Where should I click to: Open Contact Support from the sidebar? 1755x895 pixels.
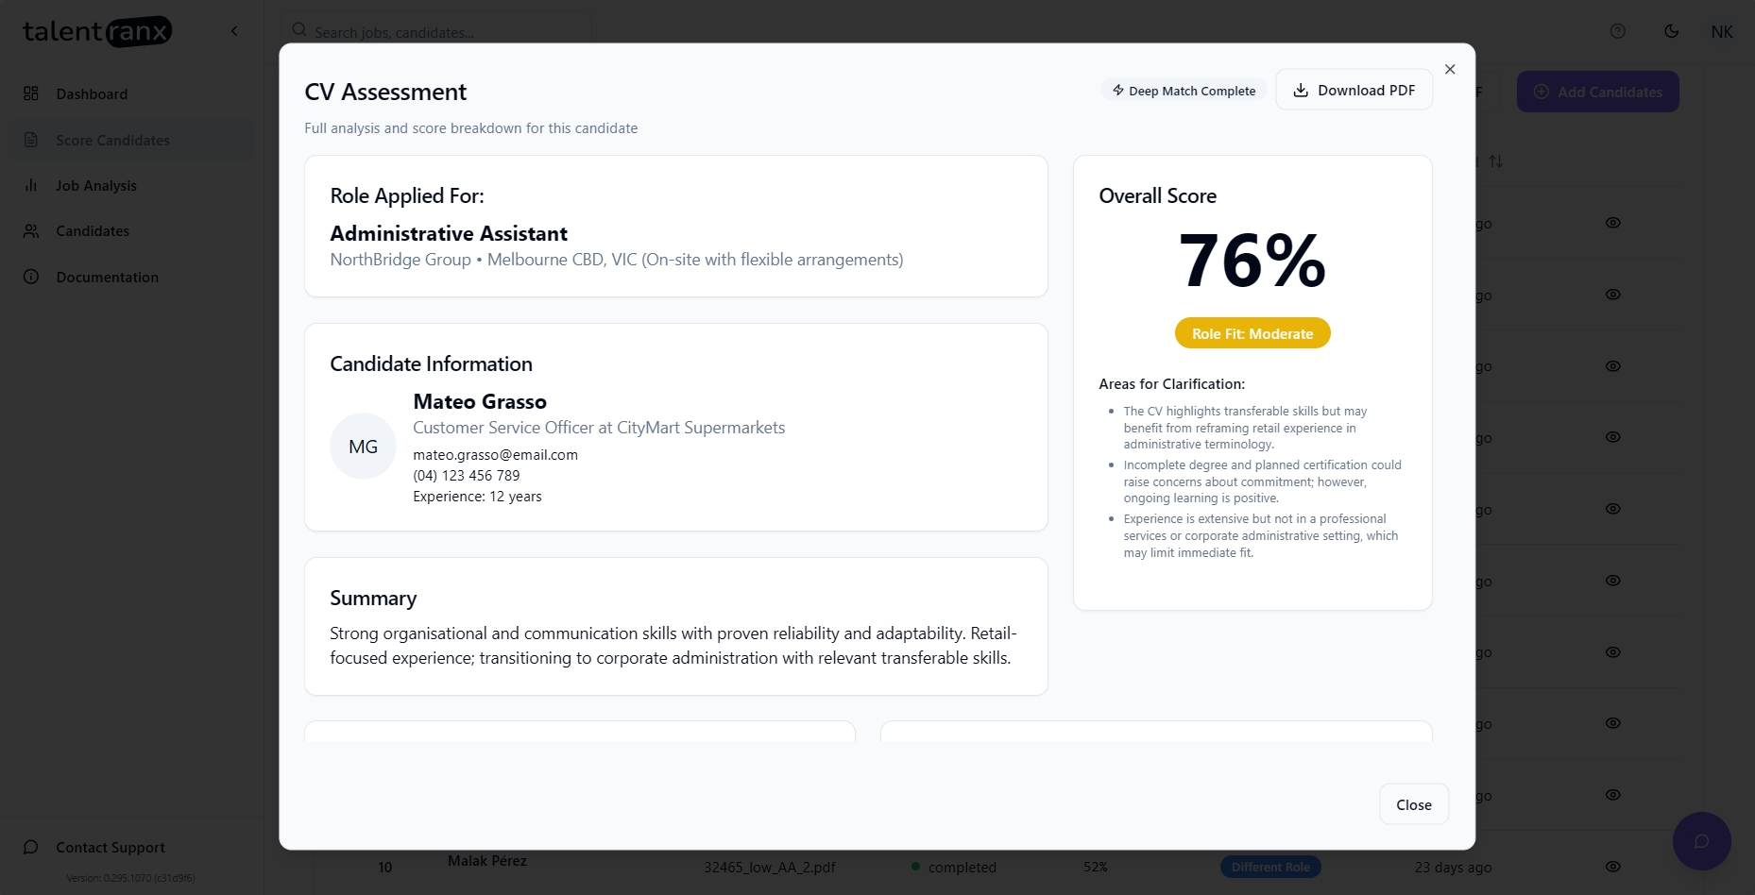pos(111,848)
